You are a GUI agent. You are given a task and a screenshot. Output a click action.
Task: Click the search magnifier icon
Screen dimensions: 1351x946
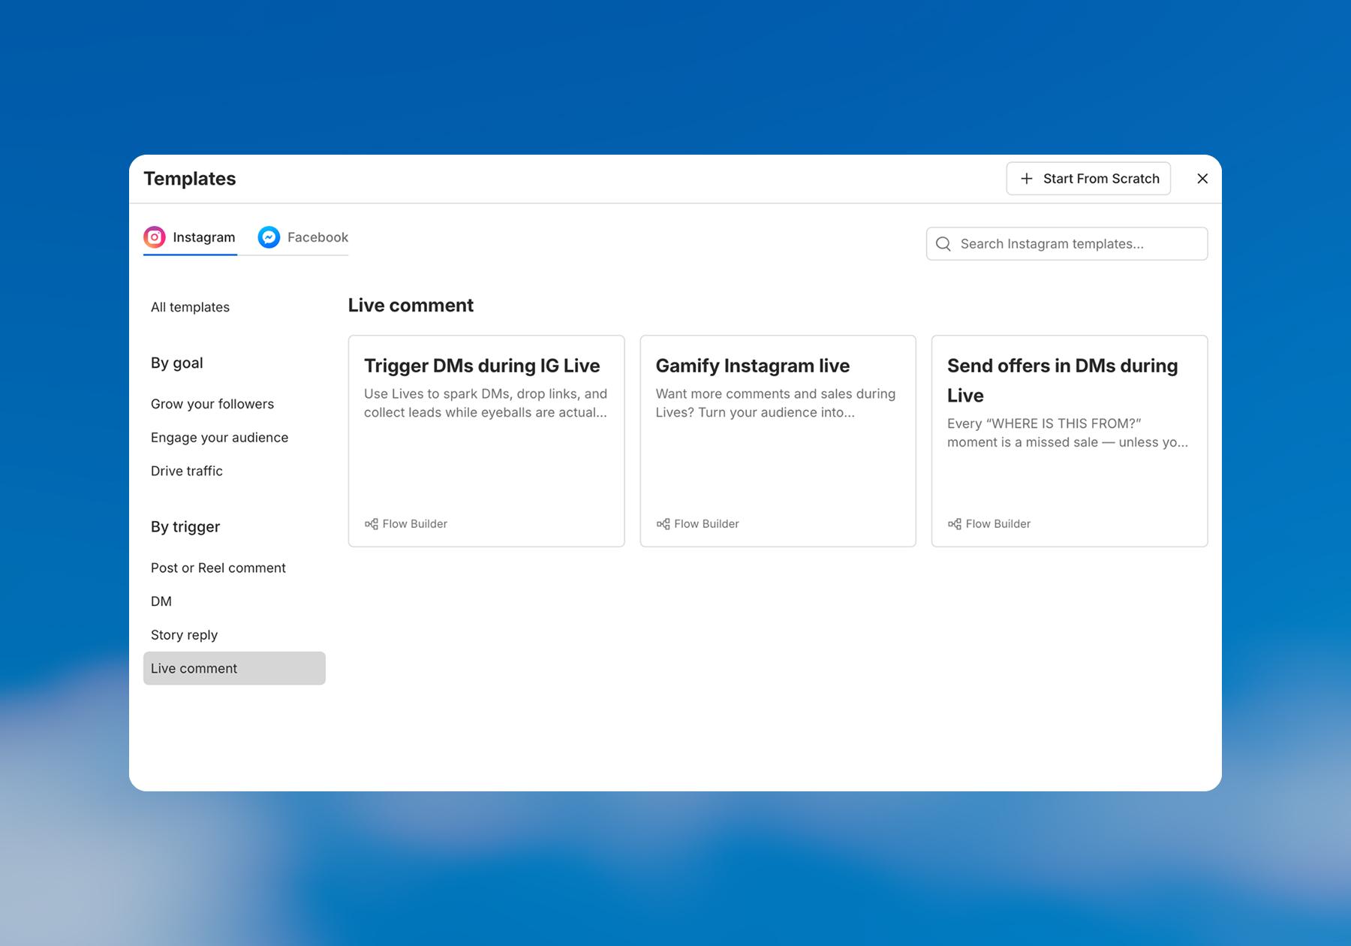(x=943, y=244)
